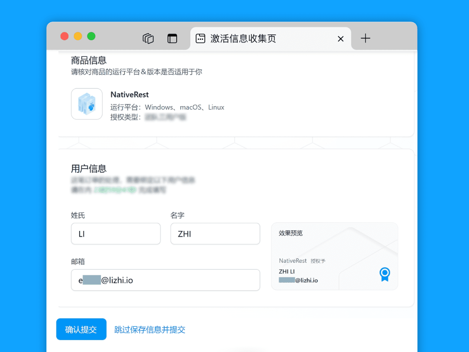Click the 用户信息 section heading
The height and width of the screenshot is (352, 469).
coord(89,168)
